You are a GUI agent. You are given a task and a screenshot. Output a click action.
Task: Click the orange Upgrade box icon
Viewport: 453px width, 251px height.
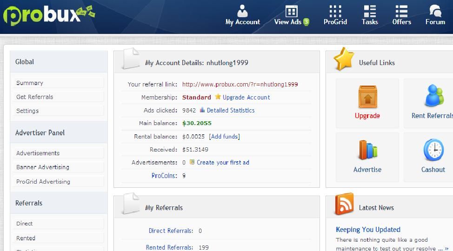[367, 97]
